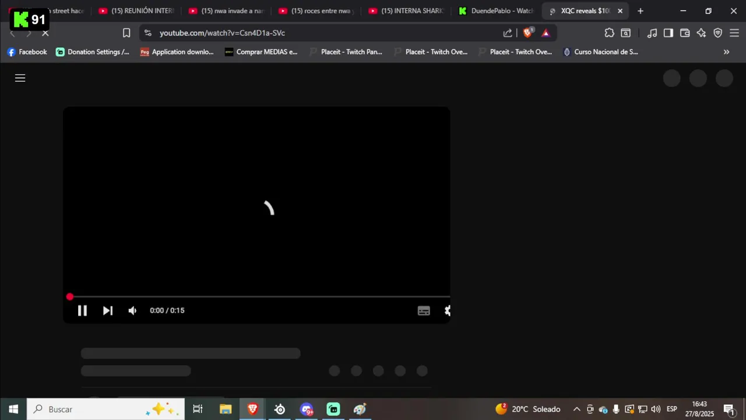
Task: Toggle the Brave sidebar panel
Action: click(668, 33)
